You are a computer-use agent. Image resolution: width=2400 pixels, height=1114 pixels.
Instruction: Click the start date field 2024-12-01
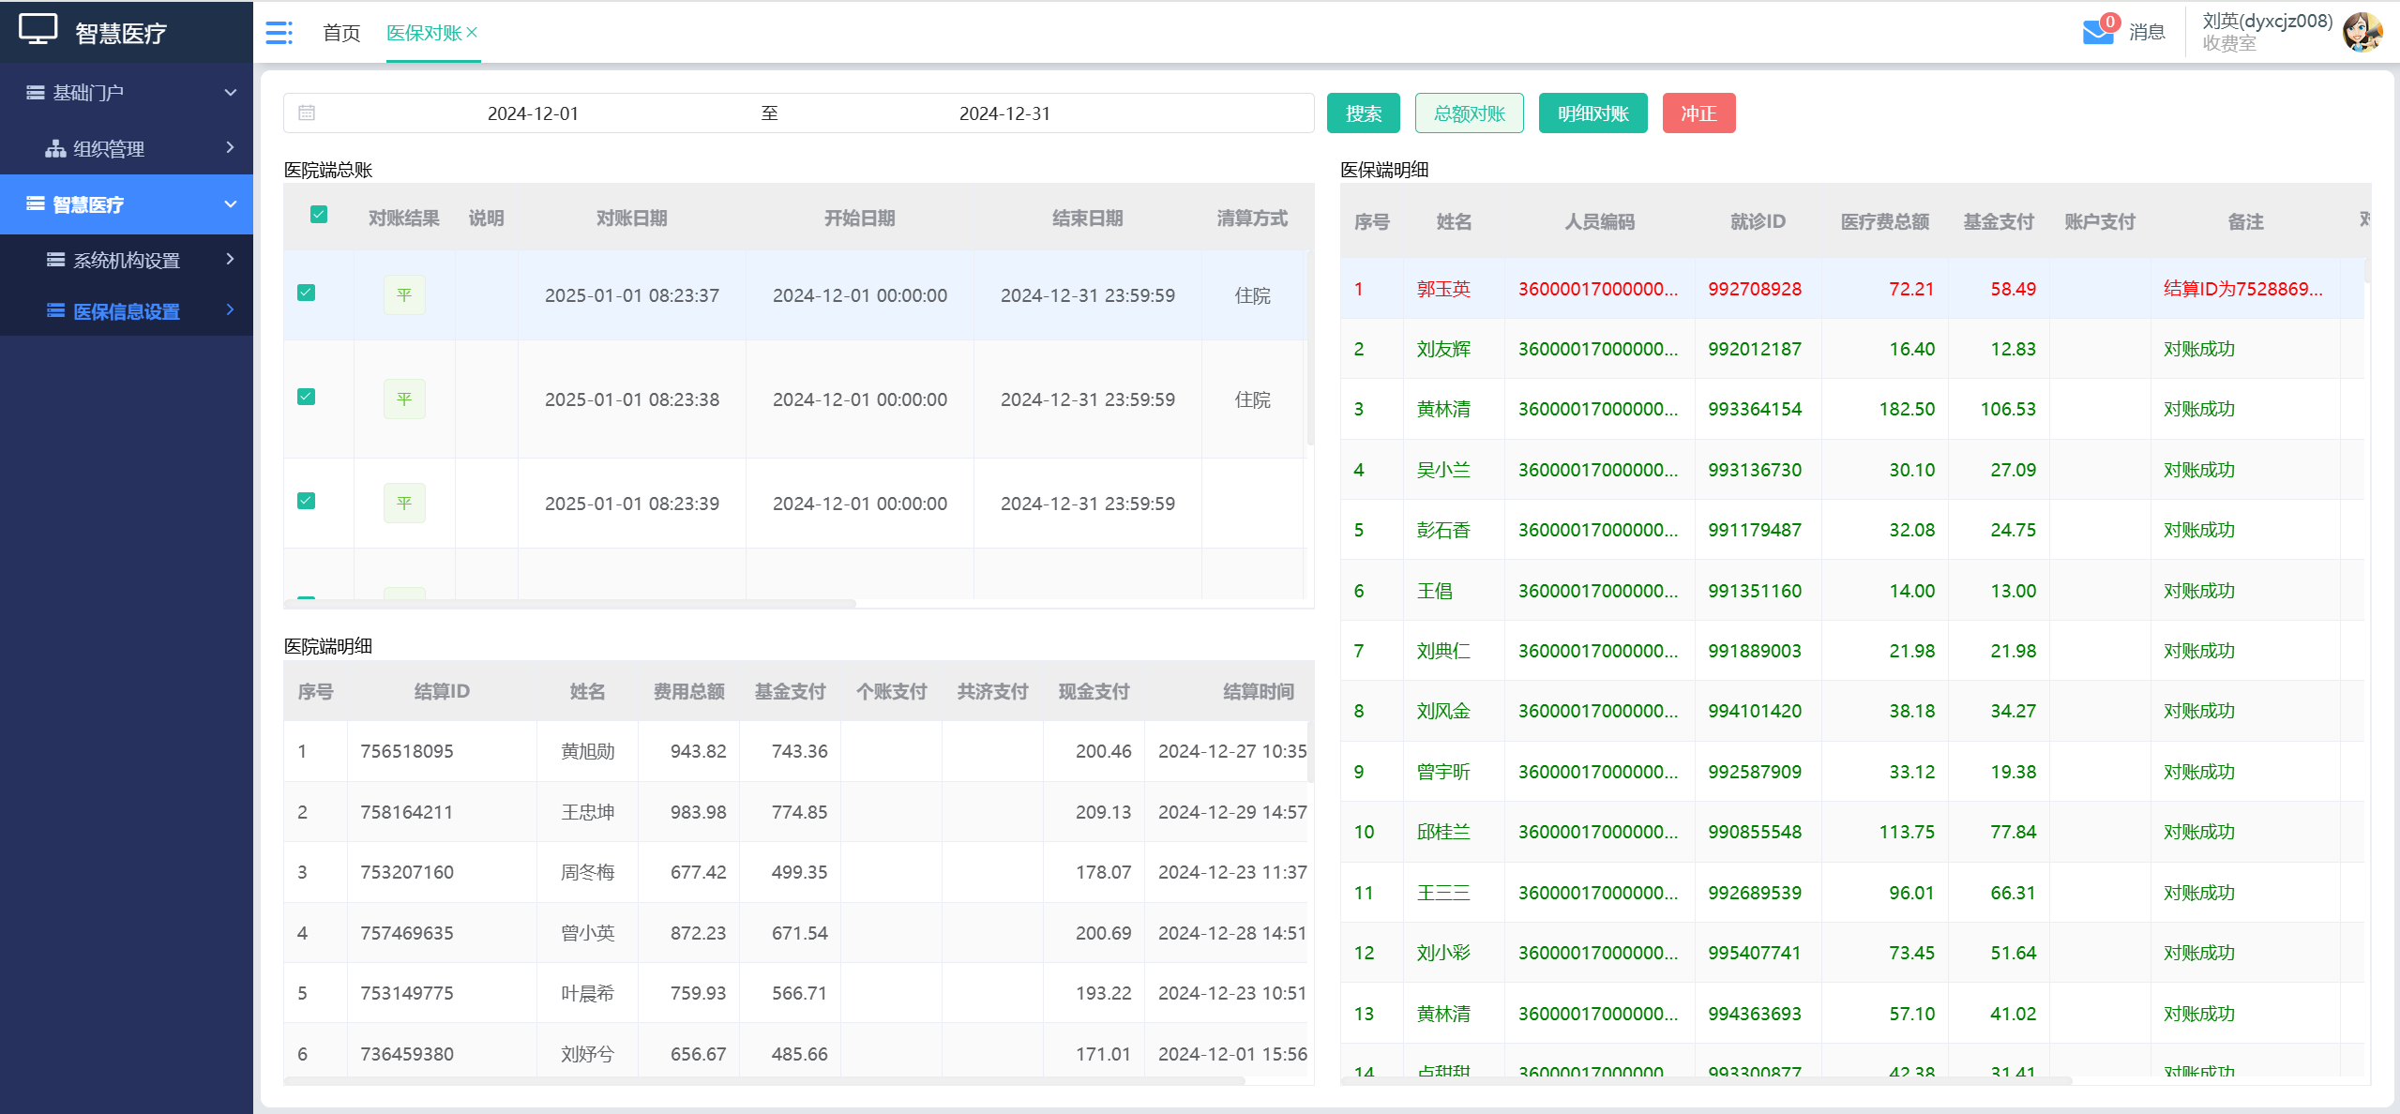click(533, 113)
